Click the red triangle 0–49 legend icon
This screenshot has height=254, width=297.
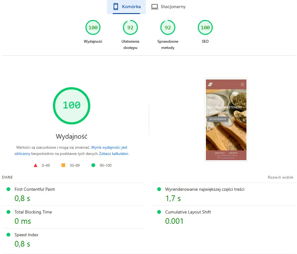pyautogui.click(x=36, y=165)
